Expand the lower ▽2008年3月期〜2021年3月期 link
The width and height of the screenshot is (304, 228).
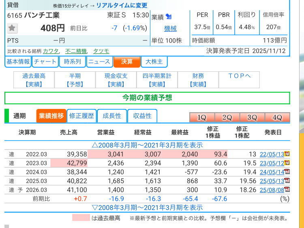(147, 207)
